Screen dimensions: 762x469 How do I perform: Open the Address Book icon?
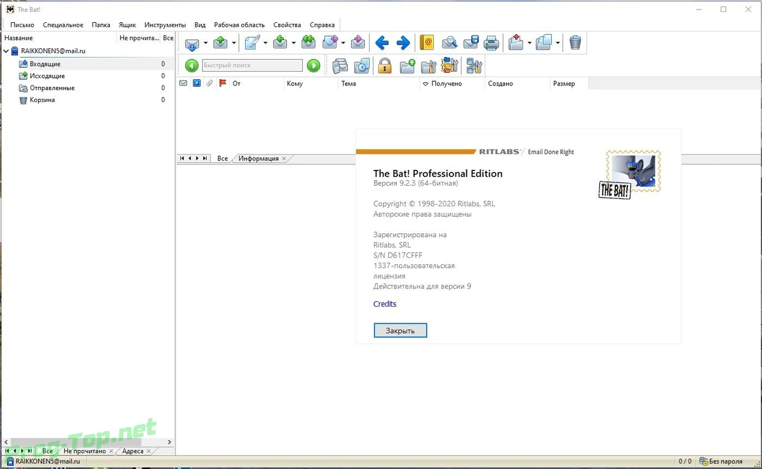(427, 43)
